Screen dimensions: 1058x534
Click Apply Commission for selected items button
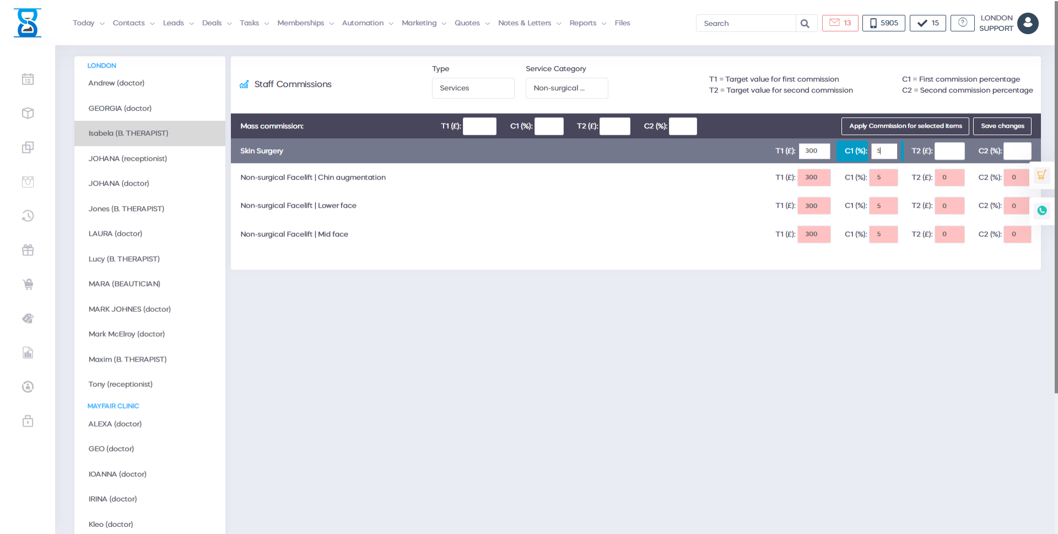pos(905,126)
